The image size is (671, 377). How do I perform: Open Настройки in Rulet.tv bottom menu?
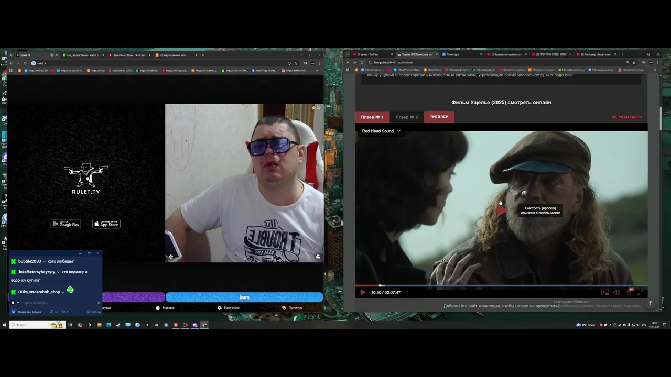tap(229, 308)
